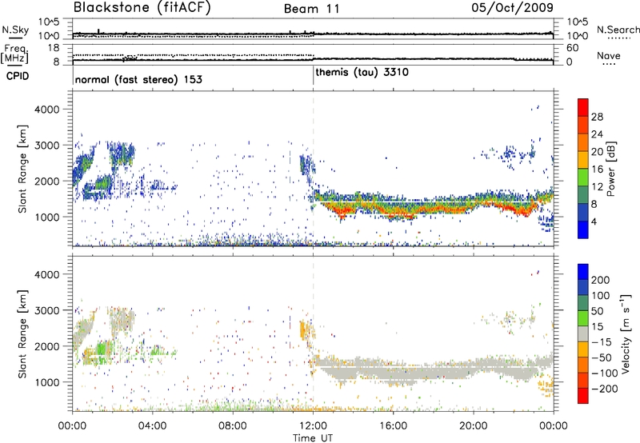Viewport: 640px width, 443px height.
Task: Click the 'N.Sky' legend label
Action: (x=15, y=30)
